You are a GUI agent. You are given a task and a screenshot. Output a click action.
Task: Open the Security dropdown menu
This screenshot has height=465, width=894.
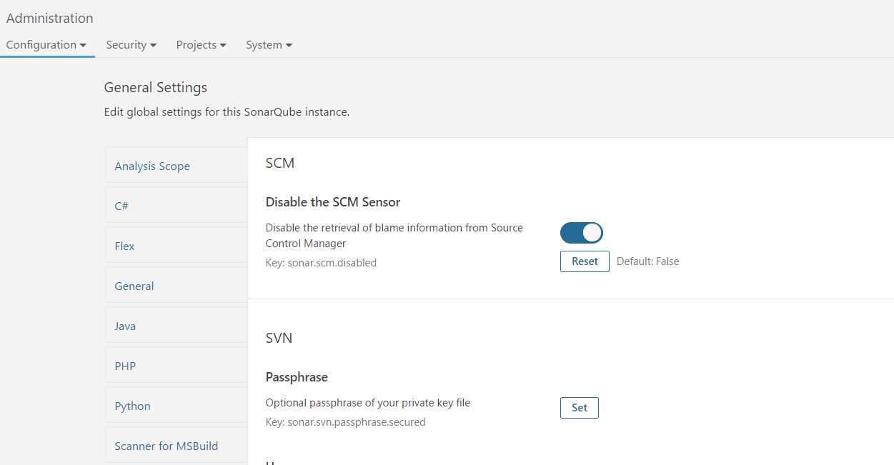pyautogui.click(x=131, y=44)
